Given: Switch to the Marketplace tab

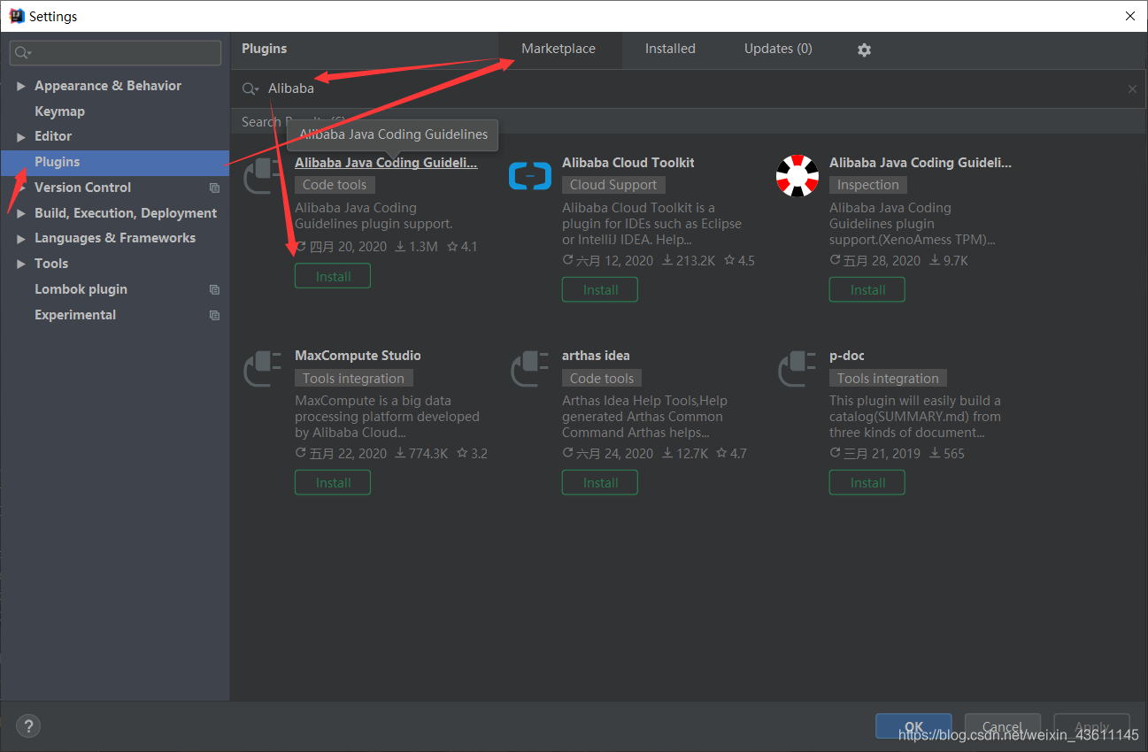Looking at the screenshot, I should tap(559, 50).
